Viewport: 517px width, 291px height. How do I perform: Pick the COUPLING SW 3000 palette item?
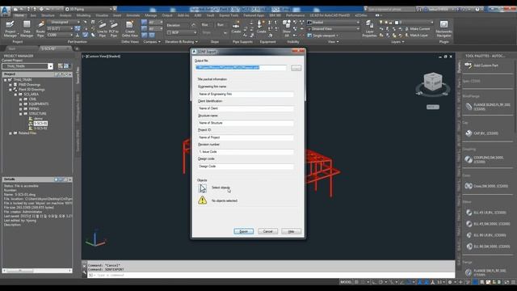pos(485,160)
